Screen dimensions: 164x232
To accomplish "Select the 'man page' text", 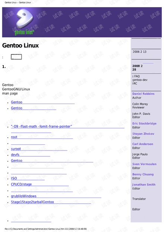I will point(10,94).
